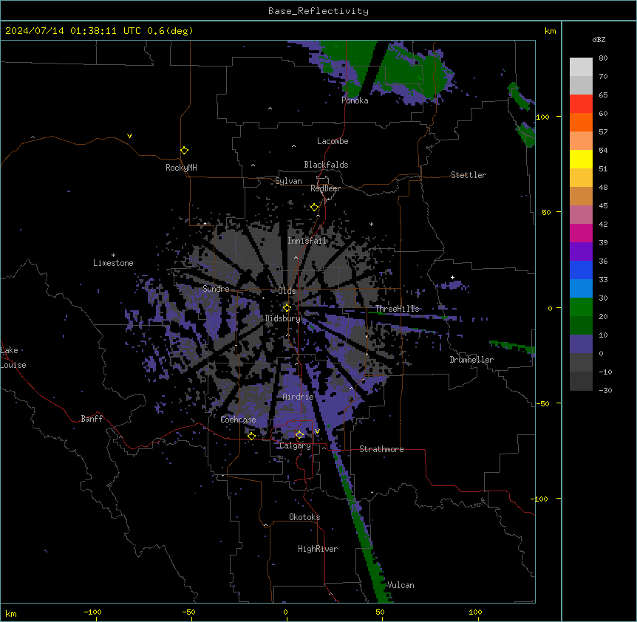Viewport: 637px width, 622px height.
Task: Click the km unit label at bottom left
Action: click(x=11, y=613)
